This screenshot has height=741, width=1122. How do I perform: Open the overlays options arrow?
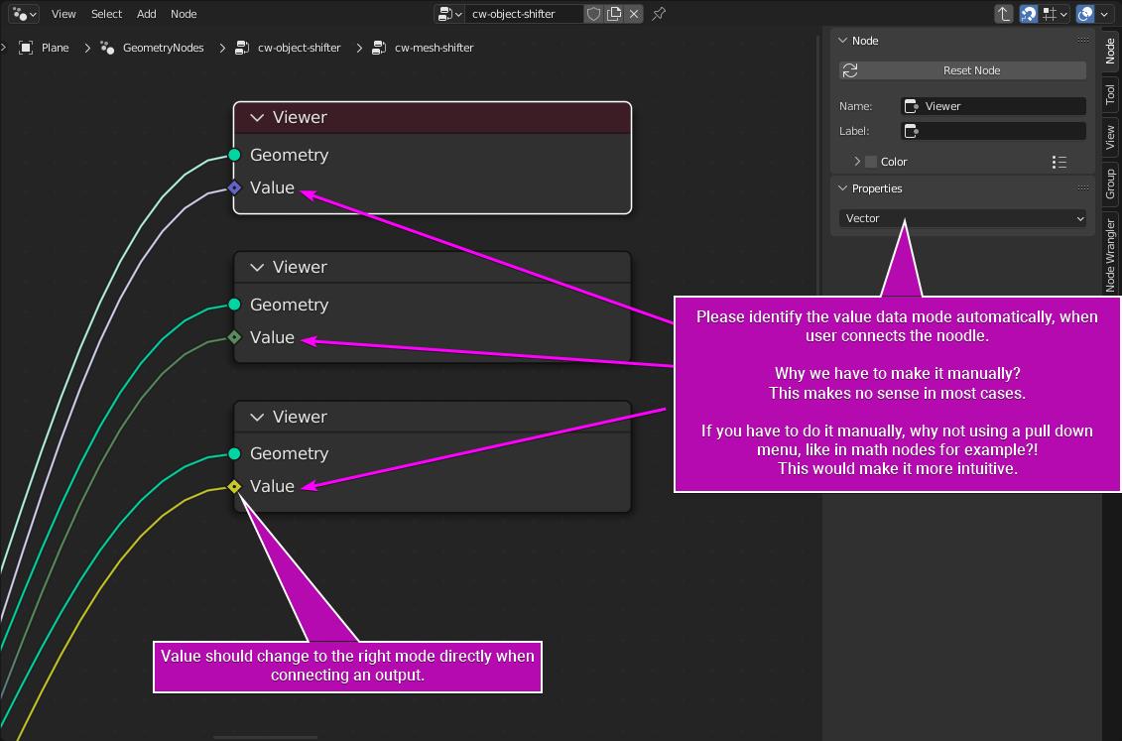tap(1104, 14)
